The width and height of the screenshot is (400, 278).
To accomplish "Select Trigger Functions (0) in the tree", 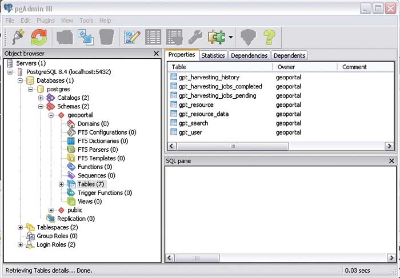I will point(105,193).
